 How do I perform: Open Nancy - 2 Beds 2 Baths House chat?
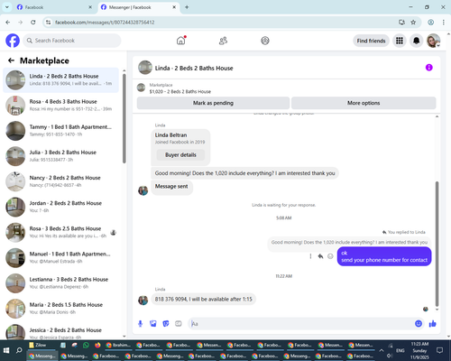pos(60,181)
